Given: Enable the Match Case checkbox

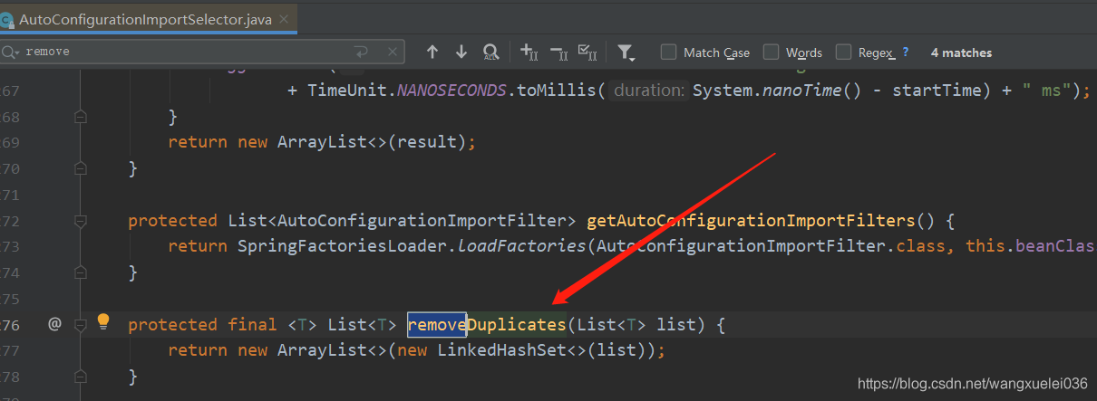Looking at the screenshot, I should tap(669, 53).
